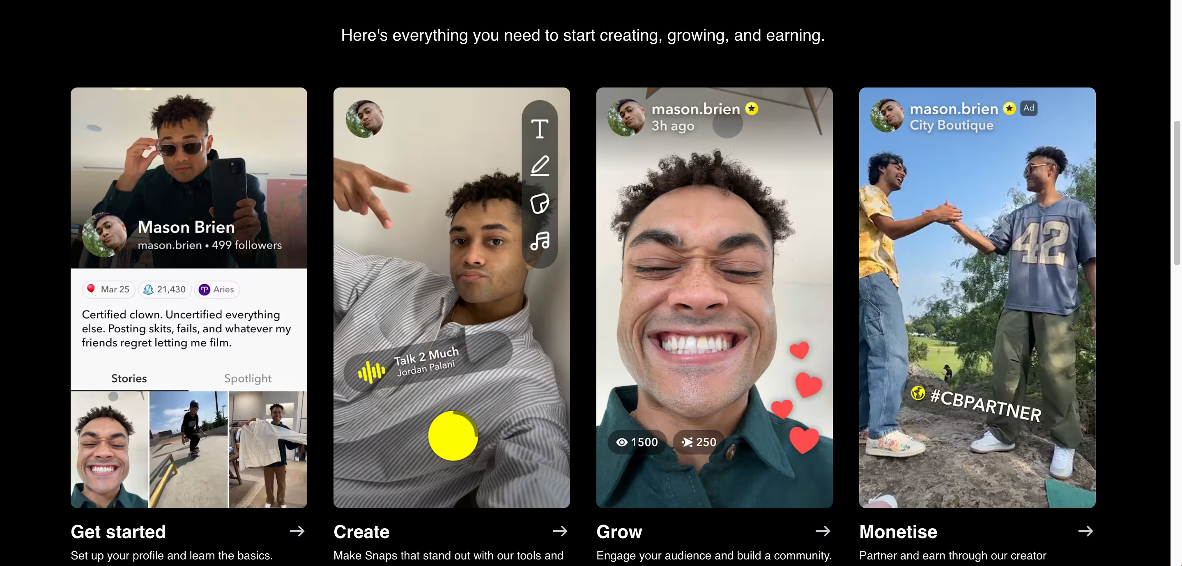Click the Mar 25 birthday chip
This screenshot has height=566, width=1182.
(x=108, y=289)
